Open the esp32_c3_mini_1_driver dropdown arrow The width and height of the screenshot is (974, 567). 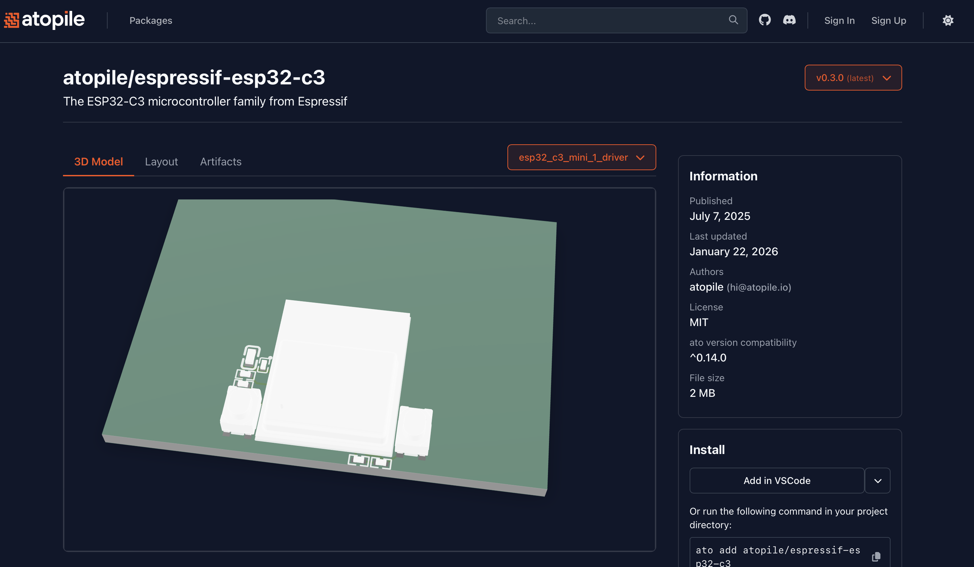(641, 158)
